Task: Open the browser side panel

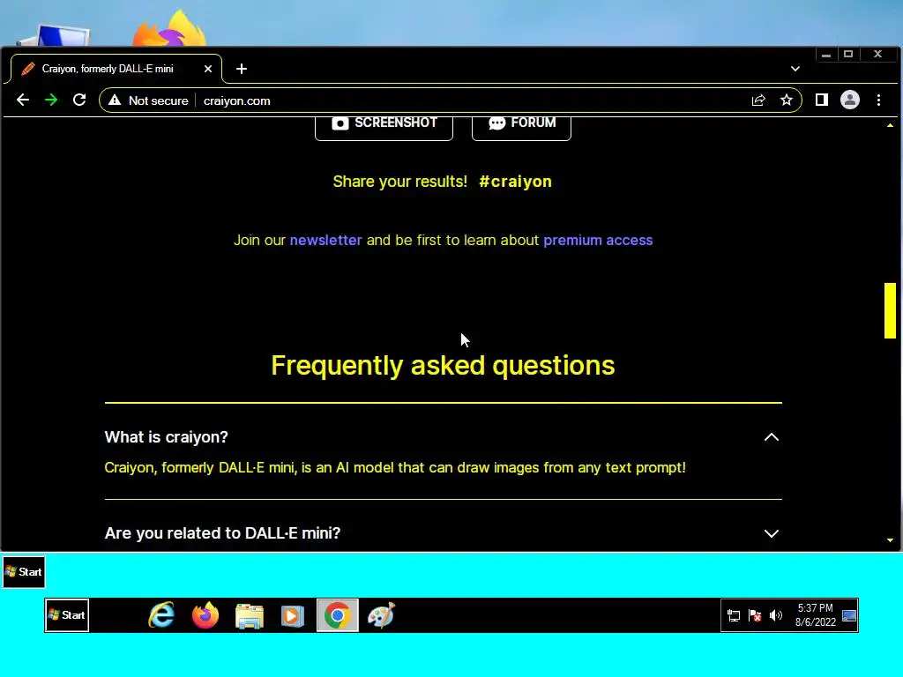Action: (x=822, y=100)
